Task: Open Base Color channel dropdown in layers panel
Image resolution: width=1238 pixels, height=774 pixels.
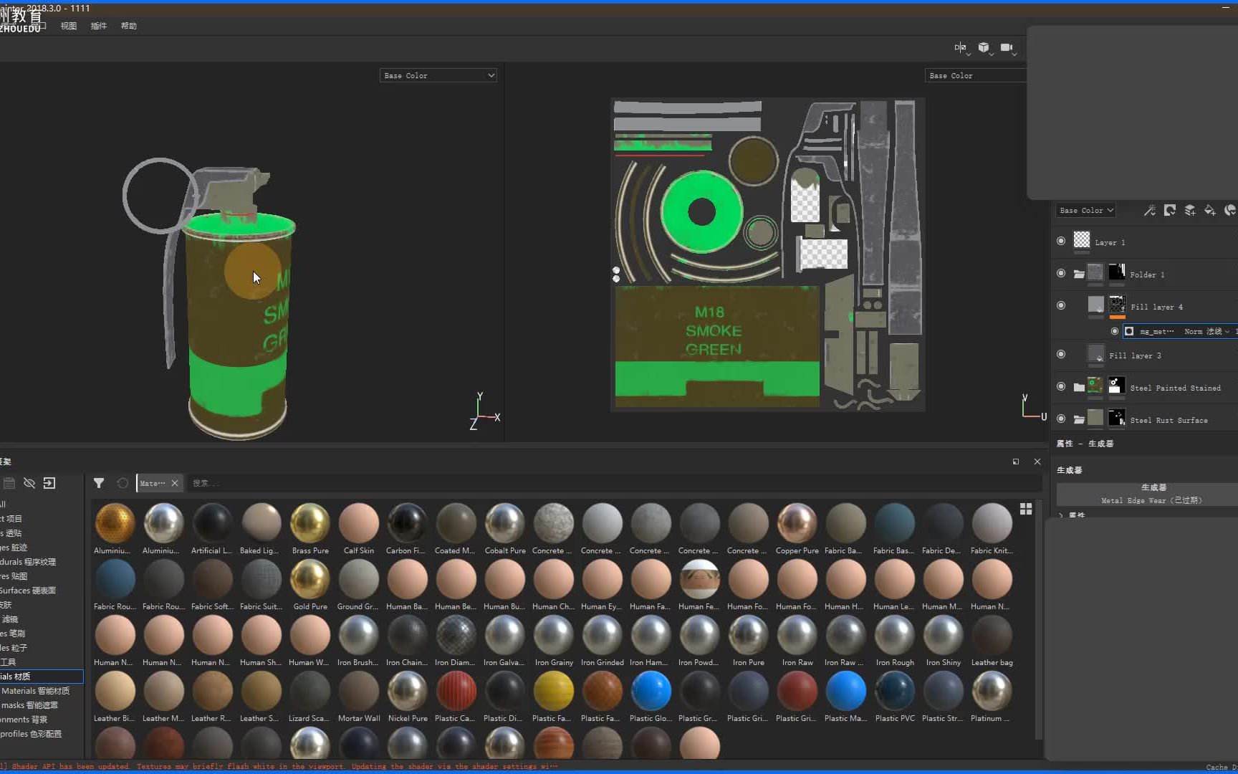Action: [x=1086, y=210]
